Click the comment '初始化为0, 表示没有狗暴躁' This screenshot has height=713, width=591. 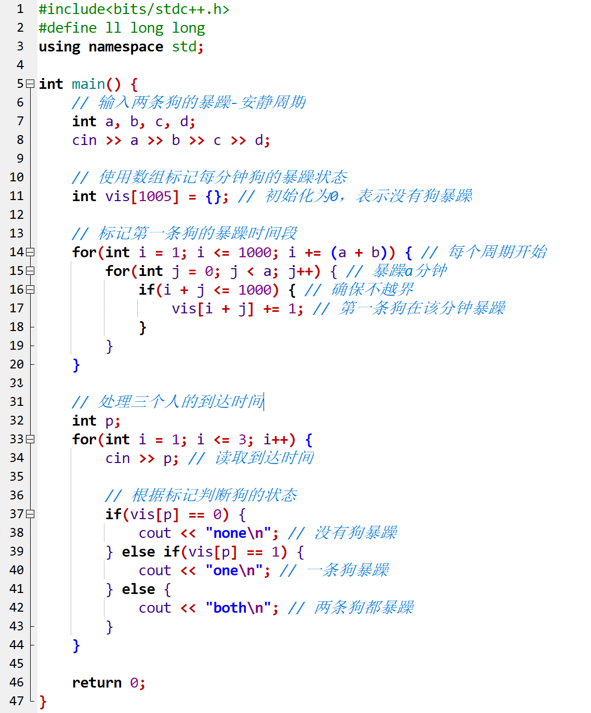coord(356,196)
